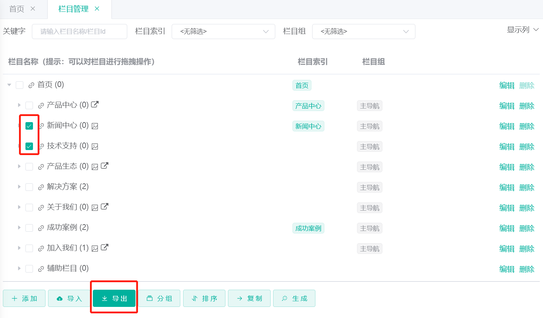543x318 pixels.
Task: Open the 显示列 column menu
Action: pos(523,30)
